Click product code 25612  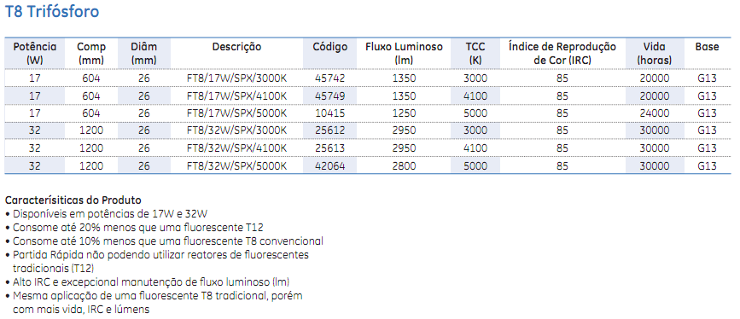click(x=330, y=130)
